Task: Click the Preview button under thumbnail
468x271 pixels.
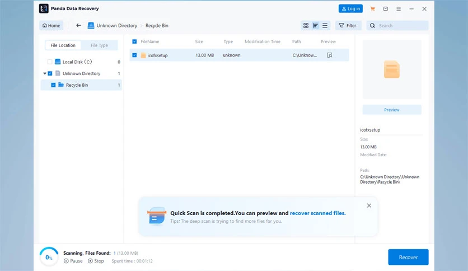Action: [x=392, y=110]
